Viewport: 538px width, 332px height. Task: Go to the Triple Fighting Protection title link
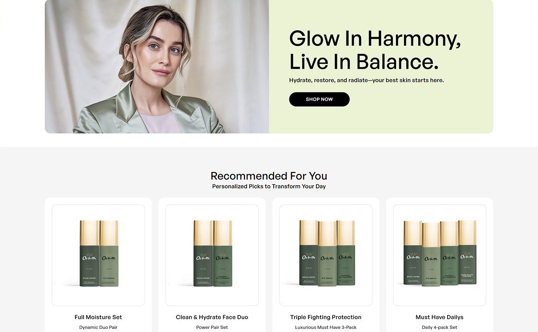(326, 317)
